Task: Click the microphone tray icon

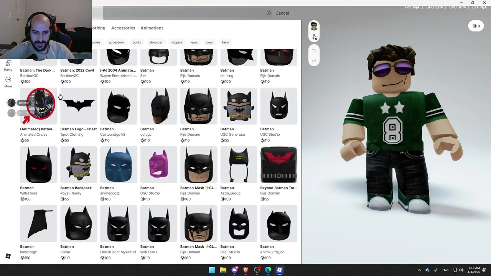Action: 436,270
